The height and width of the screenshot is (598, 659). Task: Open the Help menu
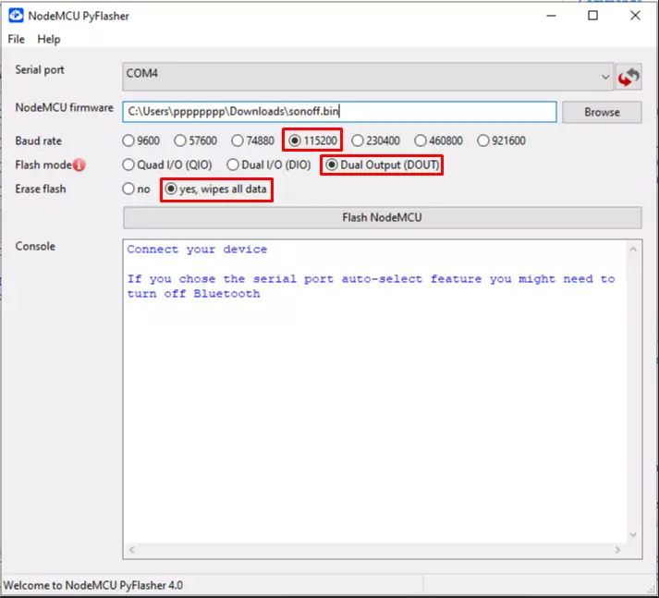[49, 39]
